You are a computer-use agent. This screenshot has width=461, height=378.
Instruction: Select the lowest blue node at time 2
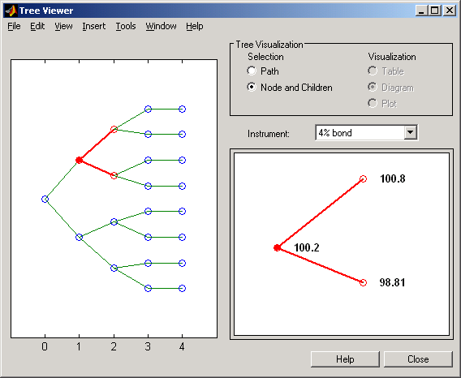(x=114, y=268)
